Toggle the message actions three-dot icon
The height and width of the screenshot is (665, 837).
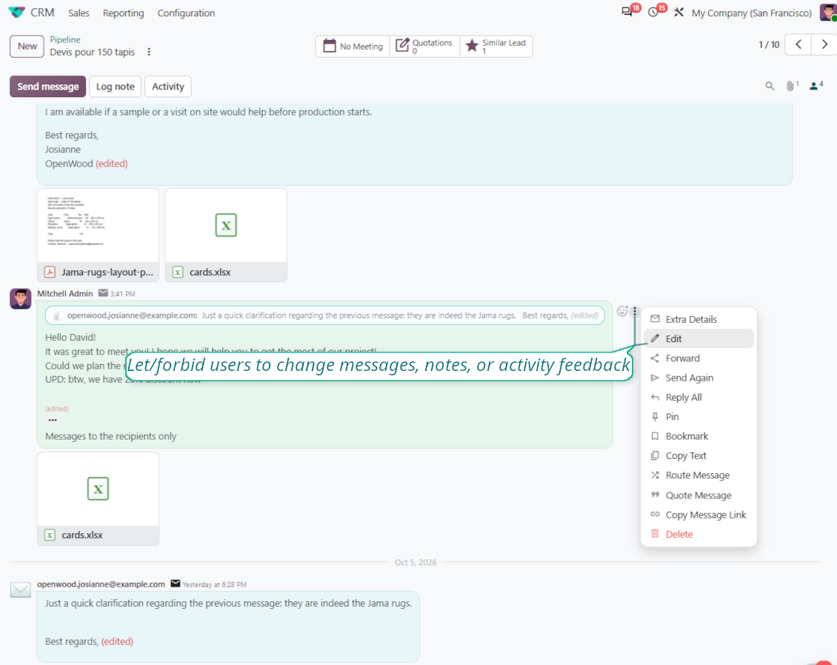click(x=635, y=311)
